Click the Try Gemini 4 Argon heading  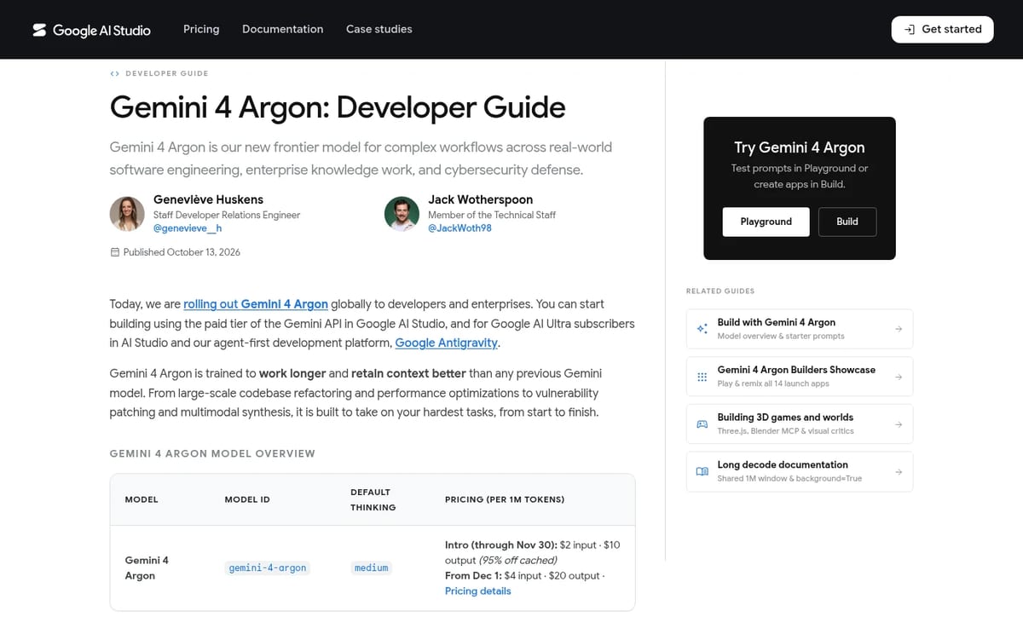click(800, 147)
